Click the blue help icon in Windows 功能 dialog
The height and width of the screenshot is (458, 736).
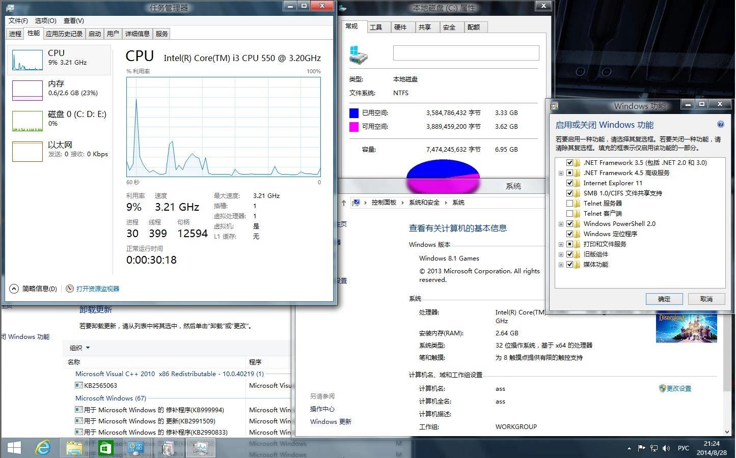pos(721,124)
